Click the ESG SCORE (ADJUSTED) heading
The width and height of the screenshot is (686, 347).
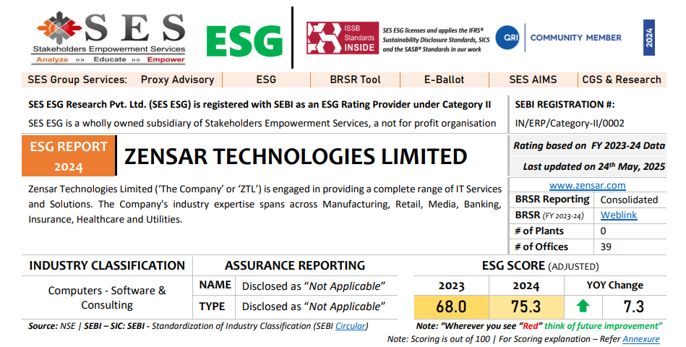click(x=540, y=266)
